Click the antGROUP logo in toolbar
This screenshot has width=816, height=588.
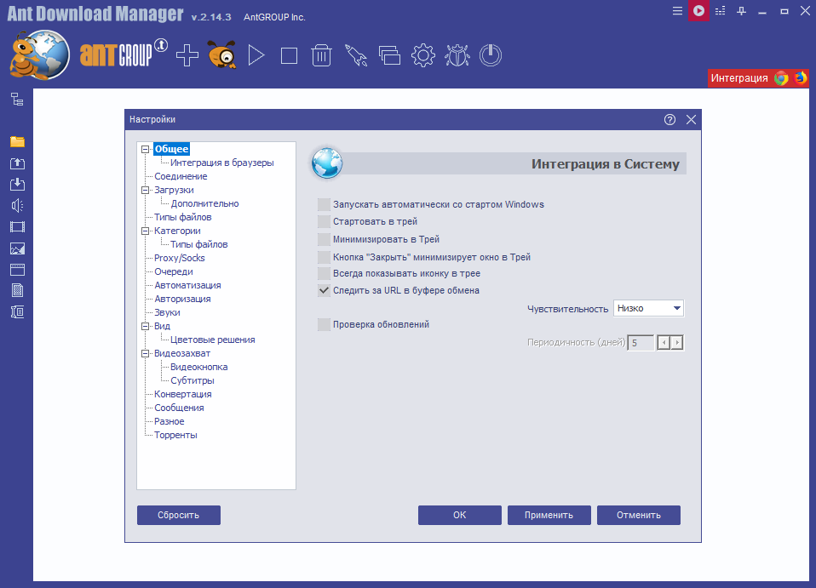tap(124, 54)
